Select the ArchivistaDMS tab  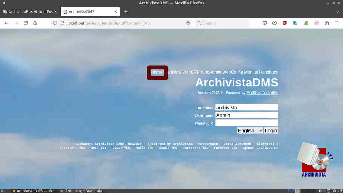(x=90, y=11)
